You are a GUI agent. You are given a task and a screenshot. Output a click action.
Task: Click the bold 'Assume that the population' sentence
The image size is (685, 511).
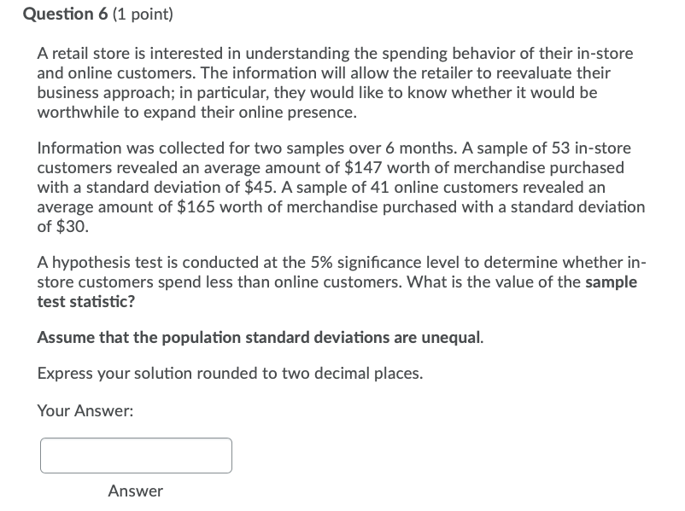pyautogui.click(x=260, y=337)
